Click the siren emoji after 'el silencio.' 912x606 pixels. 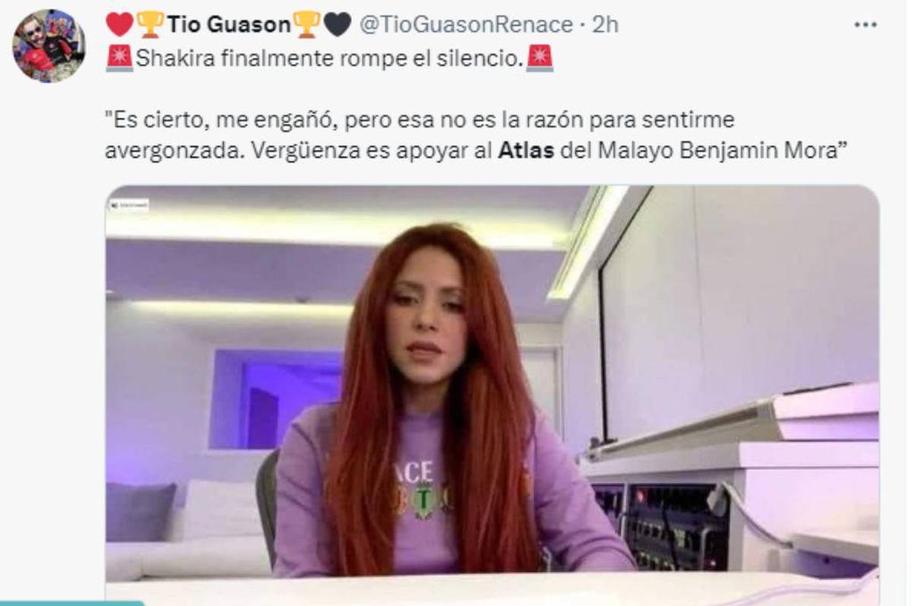click(540, 59)
